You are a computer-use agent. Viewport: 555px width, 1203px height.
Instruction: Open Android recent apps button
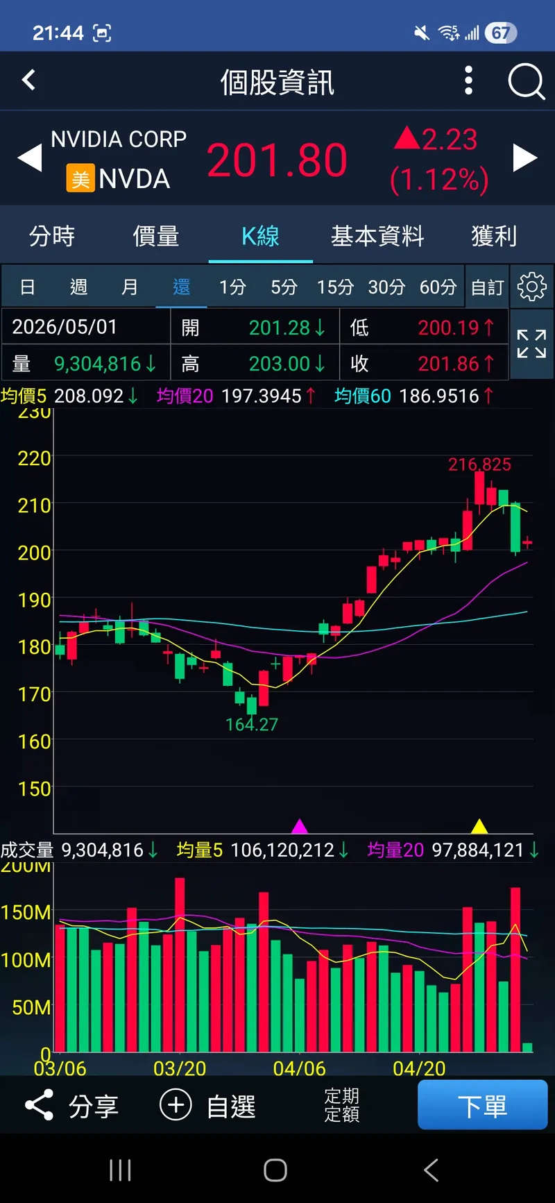pyautogui.click(x=120, y=1170)
